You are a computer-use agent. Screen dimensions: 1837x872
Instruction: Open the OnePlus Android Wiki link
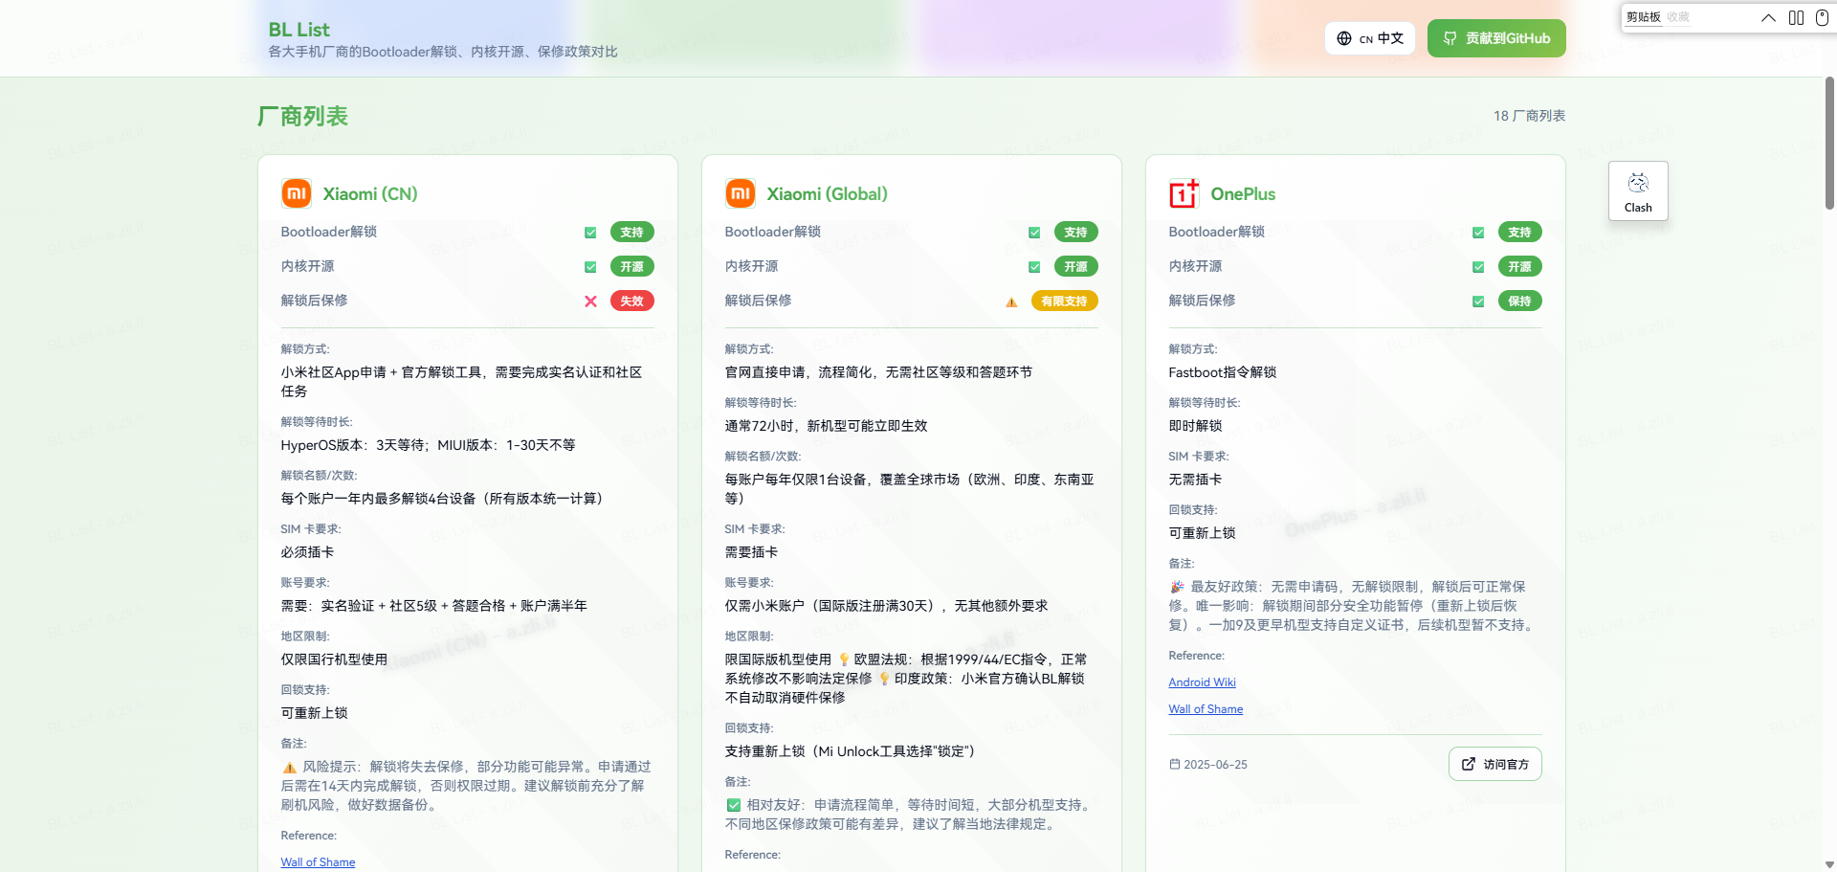coord(1202,682)
